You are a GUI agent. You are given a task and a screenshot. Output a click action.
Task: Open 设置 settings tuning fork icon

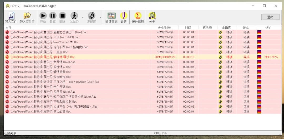(x=124, y=16)
